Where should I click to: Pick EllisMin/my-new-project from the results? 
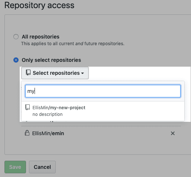103,111
